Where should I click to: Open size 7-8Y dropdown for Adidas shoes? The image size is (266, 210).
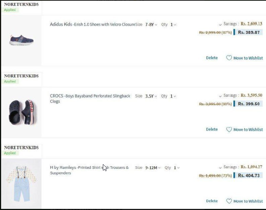pos(151,25)
